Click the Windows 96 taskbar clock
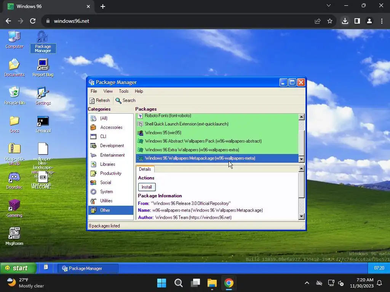 [x=379, y=268]
